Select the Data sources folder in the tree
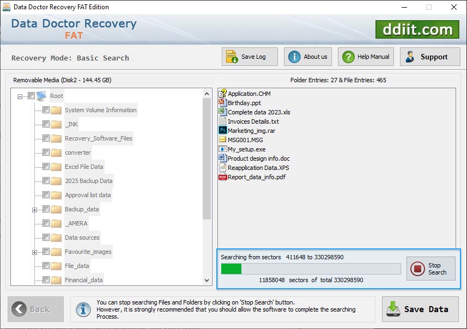The width and height of the screenshot is (467, 329). 83,237
